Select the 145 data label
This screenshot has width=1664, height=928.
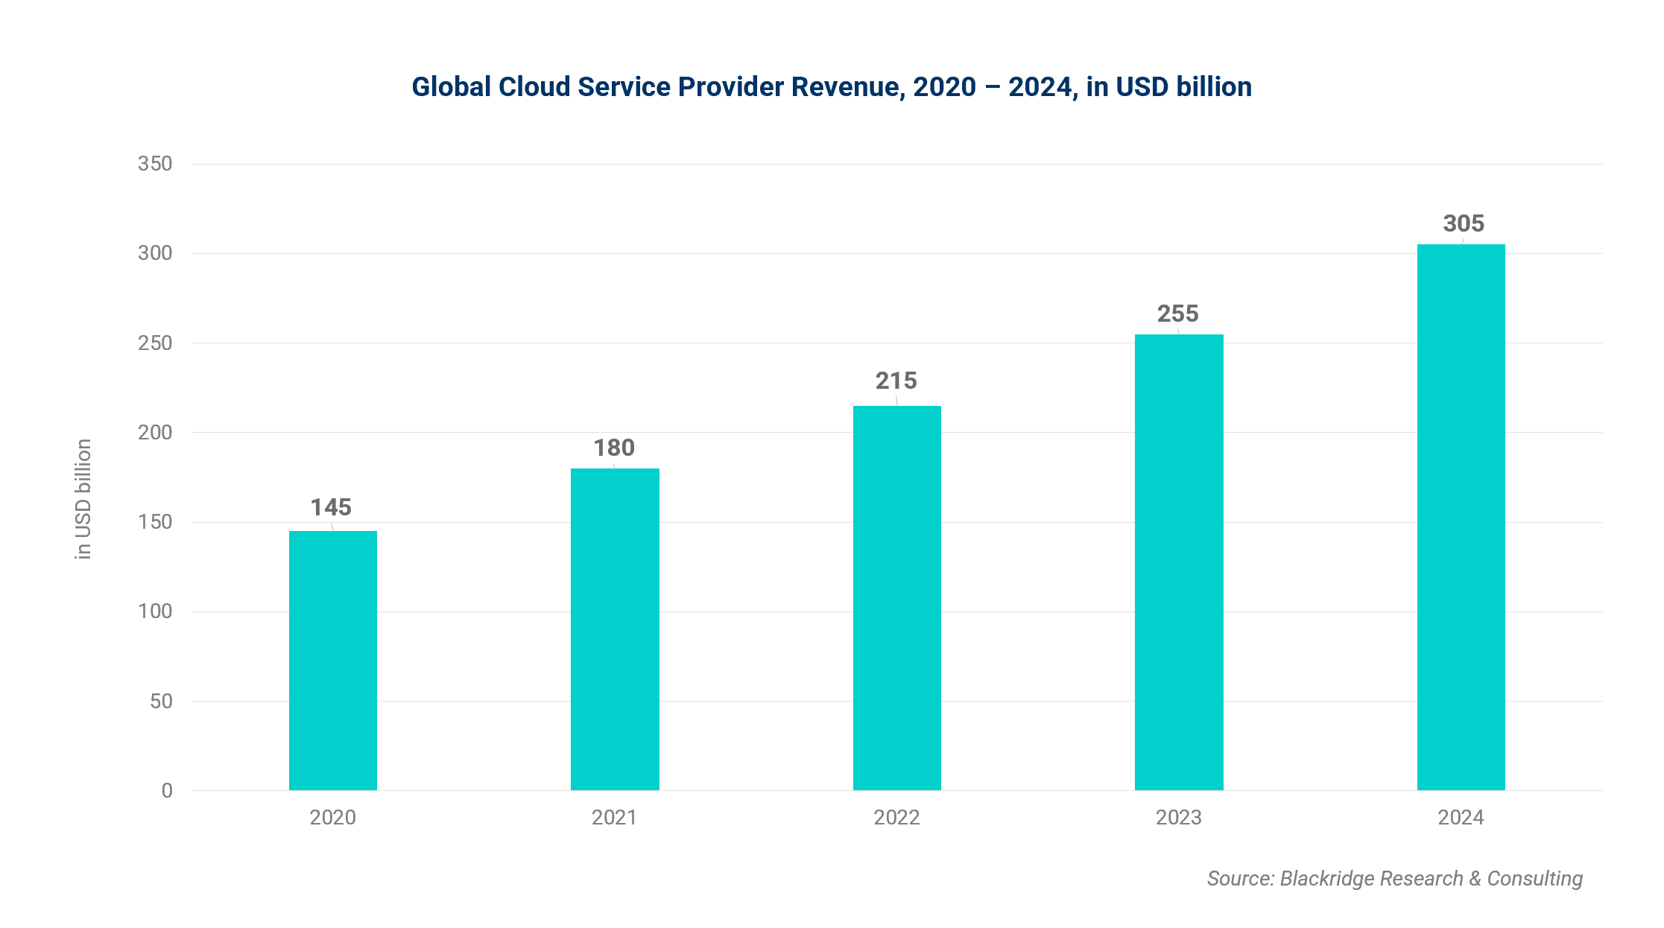(x=331, y=507)
